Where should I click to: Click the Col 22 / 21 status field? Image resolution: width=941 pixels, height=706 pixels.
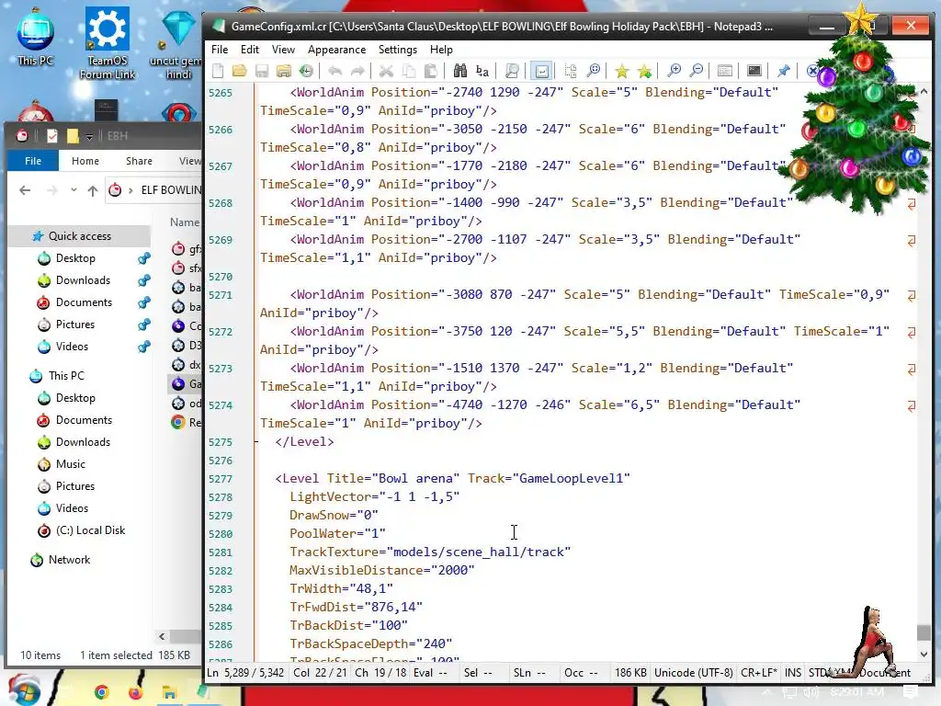tap(320, 673)
